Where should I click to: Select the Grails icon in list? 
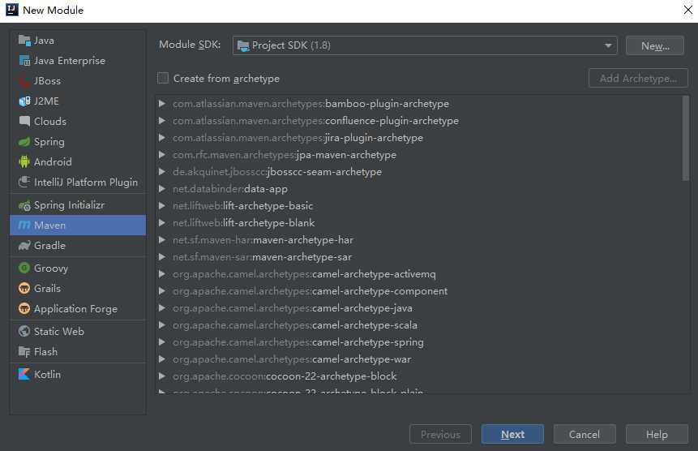tap(24, 289)
